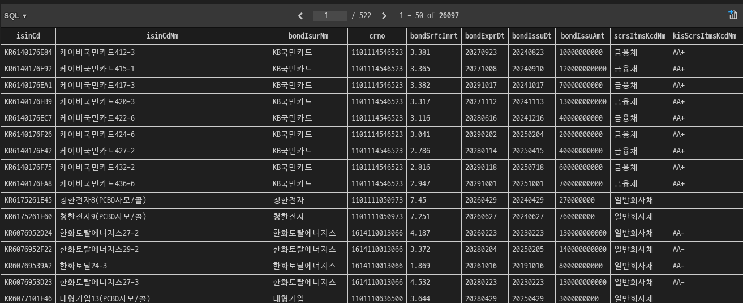Image resolution: width=743 pixels, height=303 pixels.
Task: Click the page number input field
Action: [x=330, y=16]
